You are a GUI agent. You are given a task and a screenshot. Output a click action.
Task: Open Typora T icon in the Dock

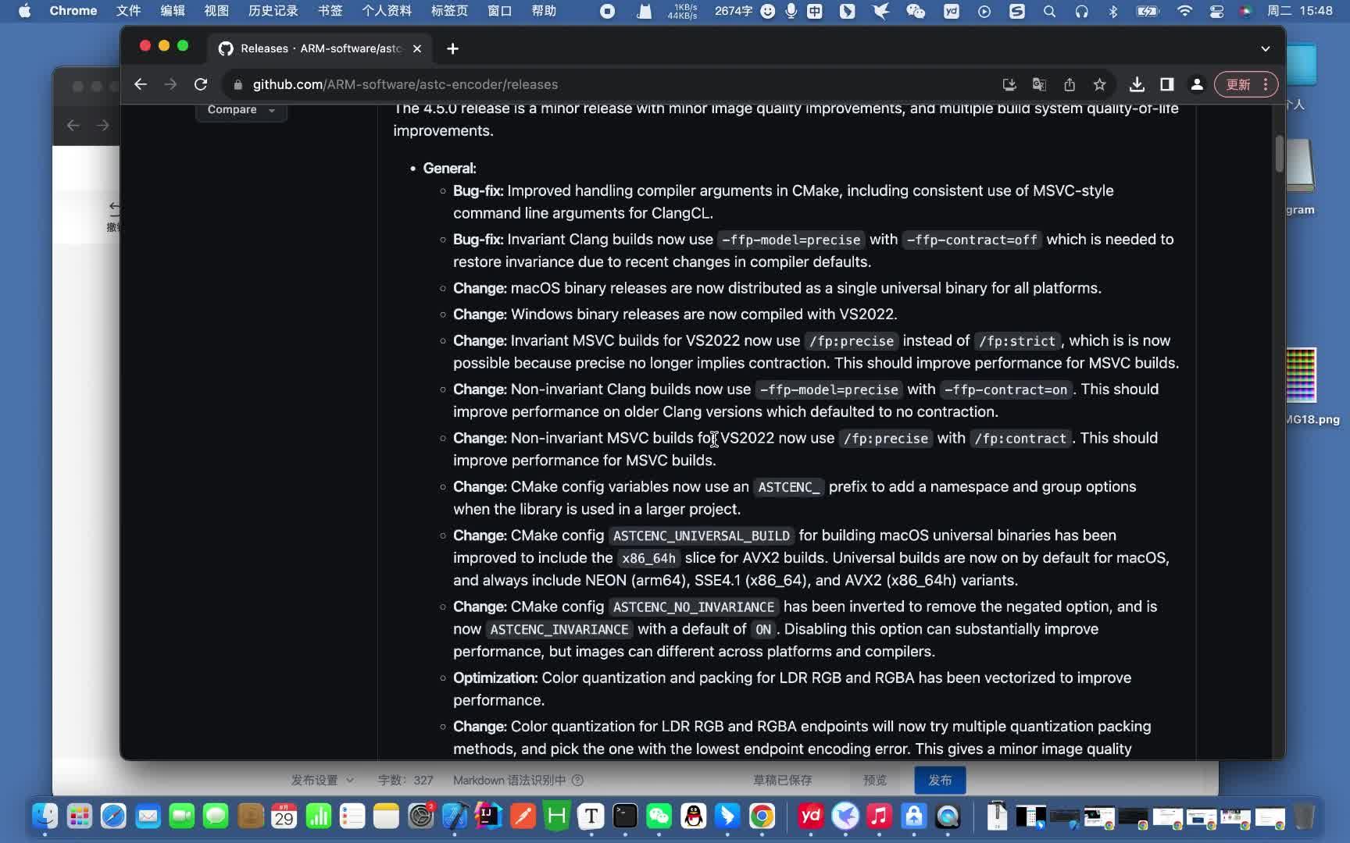[591, 816]
